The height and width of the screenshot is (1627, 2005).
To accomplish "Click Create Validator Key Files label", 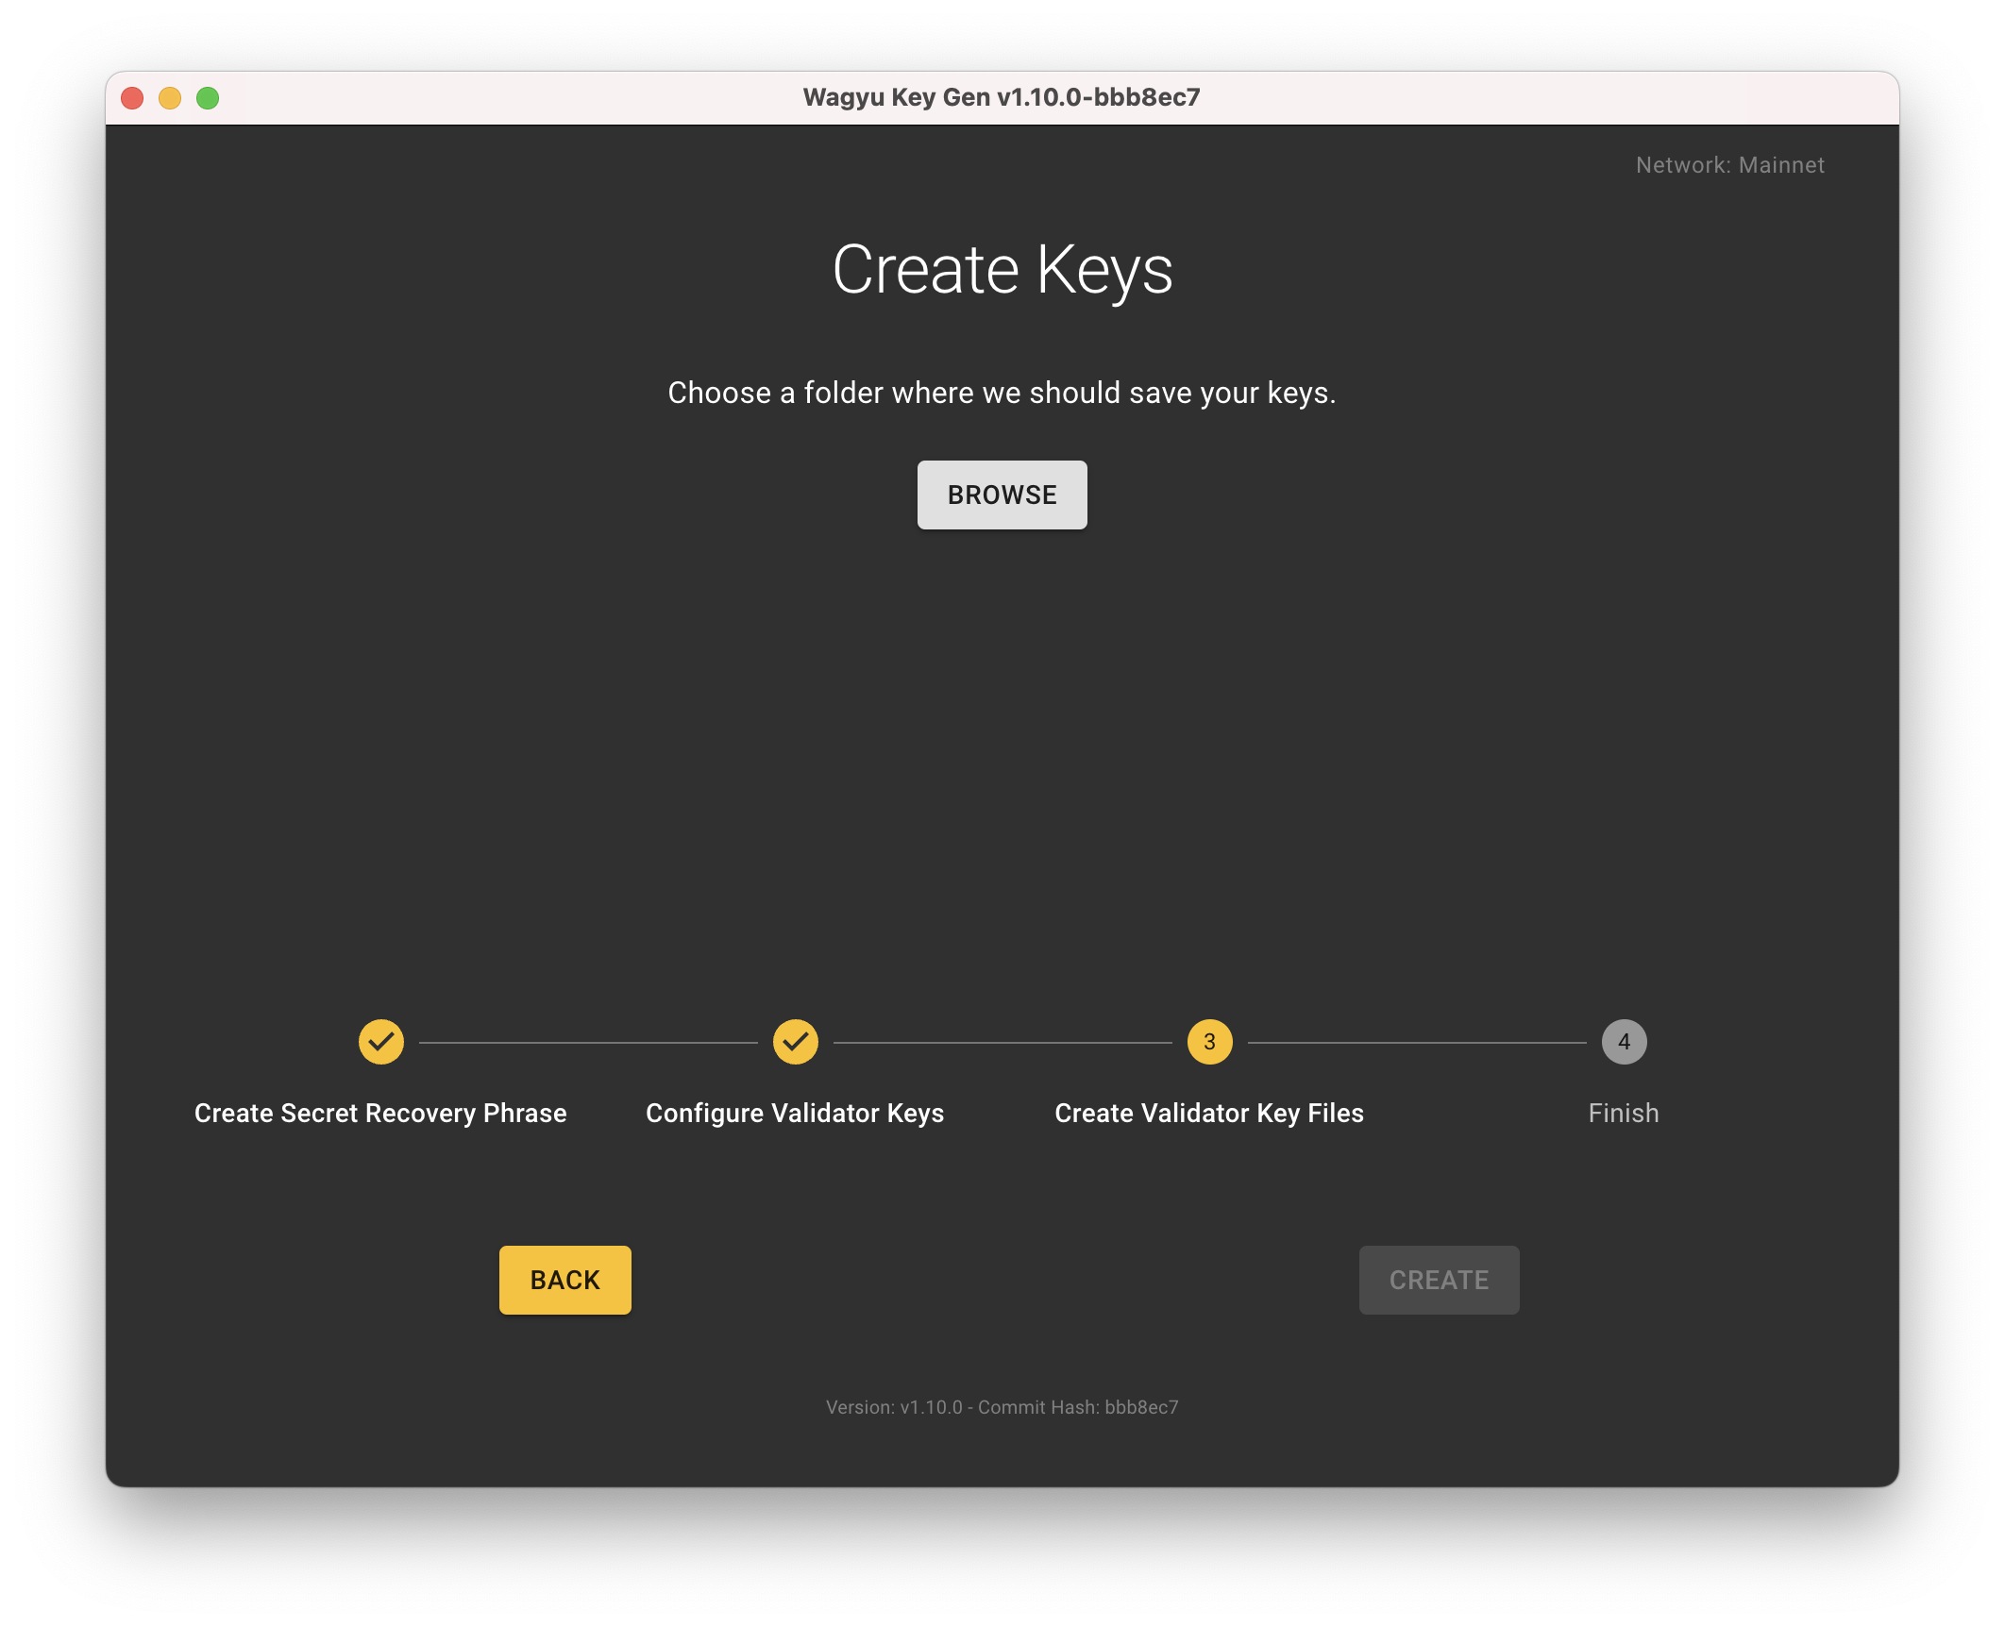I will [x=1209, y=1114].
